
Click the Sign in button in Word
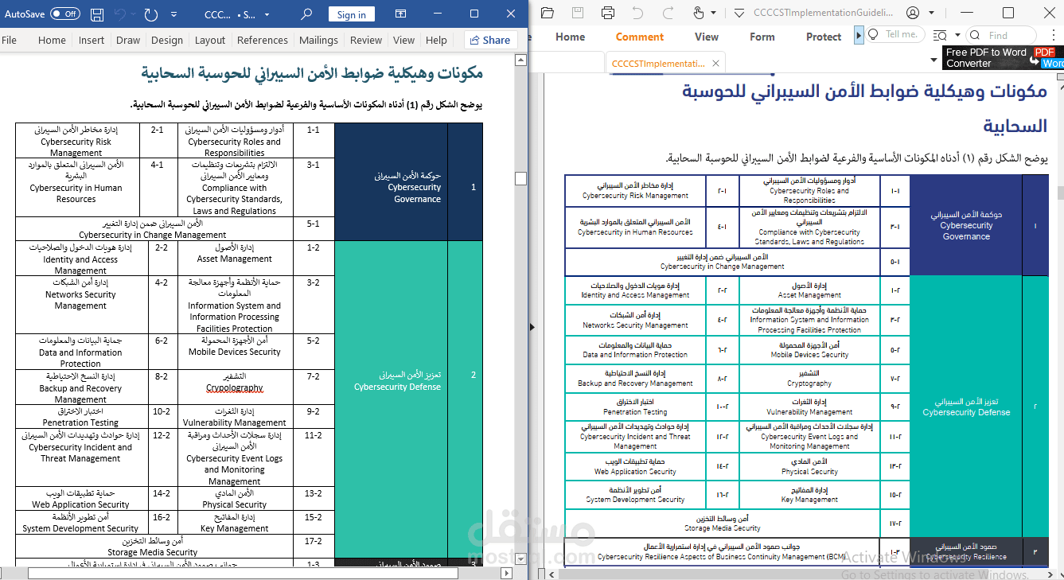(352, 14)
